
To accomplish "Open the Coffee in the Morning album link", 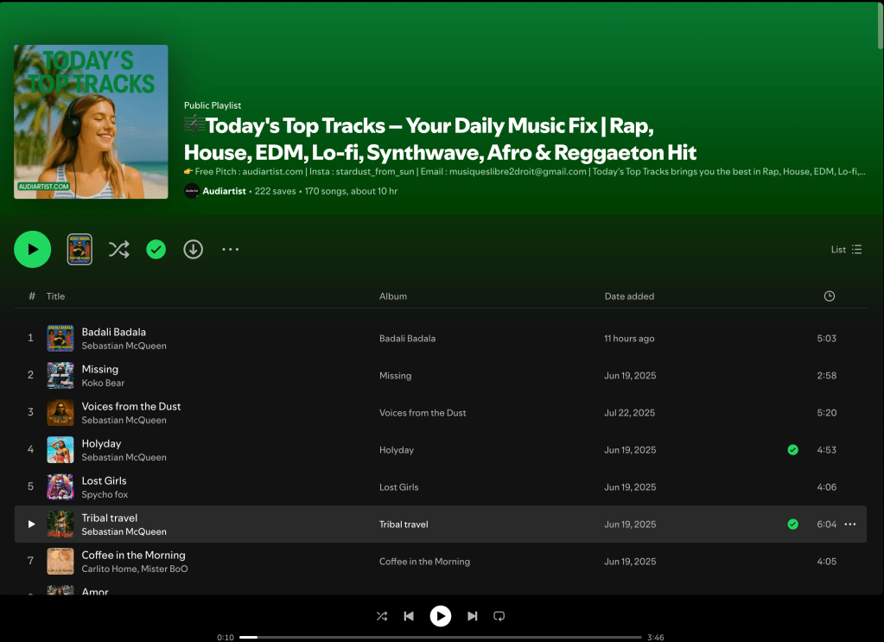I will [424, 562].
